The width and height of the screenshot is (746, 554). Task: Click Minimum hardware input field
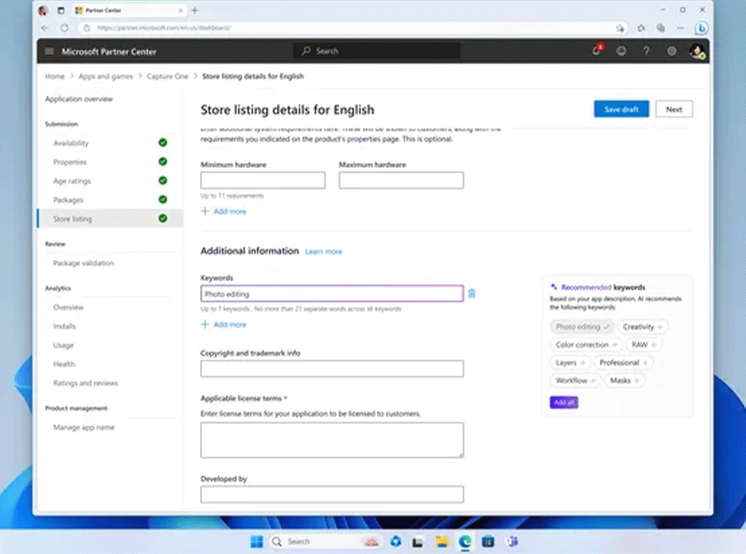pyautogui.click(x=263, y=180)
